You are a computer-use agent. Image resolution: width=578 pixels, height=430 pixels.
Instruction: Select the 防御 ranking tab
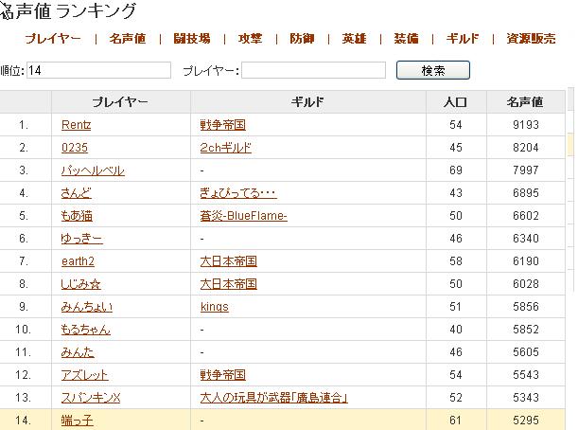pos(303,39)
